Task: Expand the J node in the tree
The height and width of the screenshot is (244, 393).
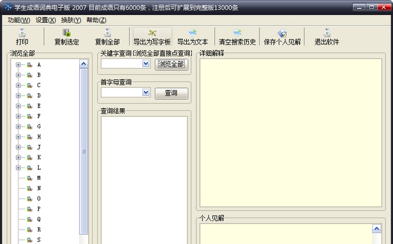Action: (18, 147)
